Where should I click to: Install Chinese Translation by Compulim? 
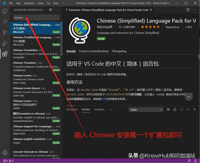56,57
